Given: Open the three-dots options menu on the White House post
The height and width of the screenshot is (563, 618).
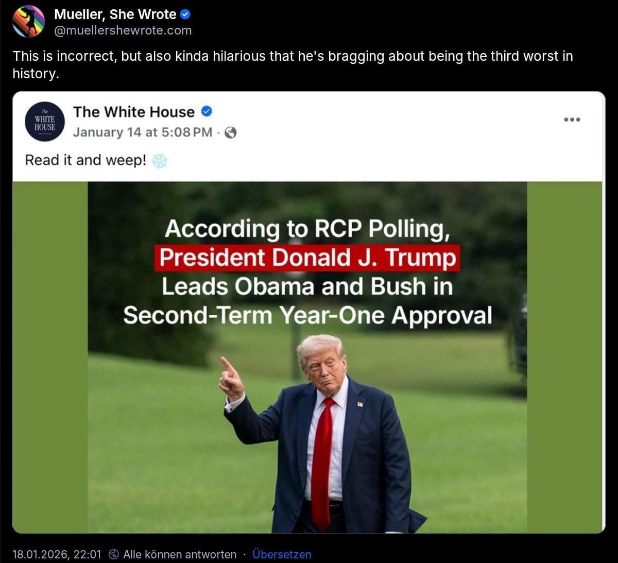Looking at the screenshot, I should (x=572, y=120).
